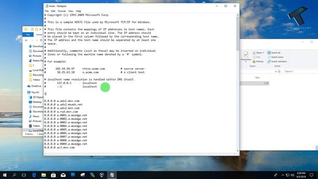This screenshot has width=318, height=179.
Task: Click the Notepad scroll-up arrow
Action: [x=238, y=15]
